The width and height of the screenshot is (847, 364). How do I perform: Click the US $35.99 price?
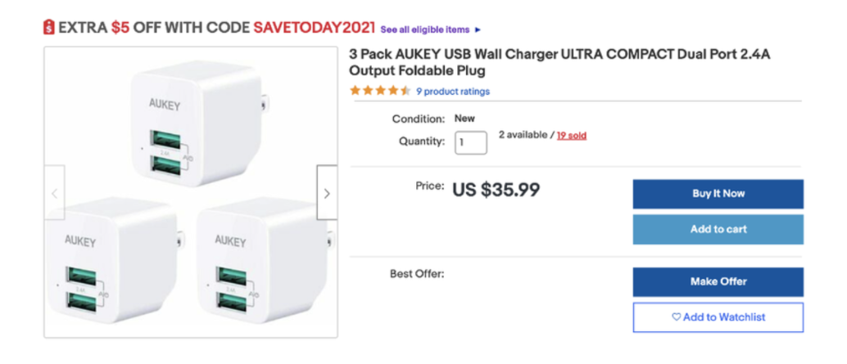click(496, 189)
